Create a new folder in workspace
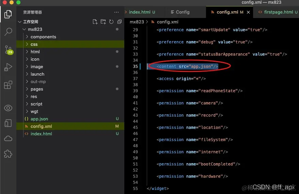This screenshot has height=194, width=299. click(x=103, y=22)
